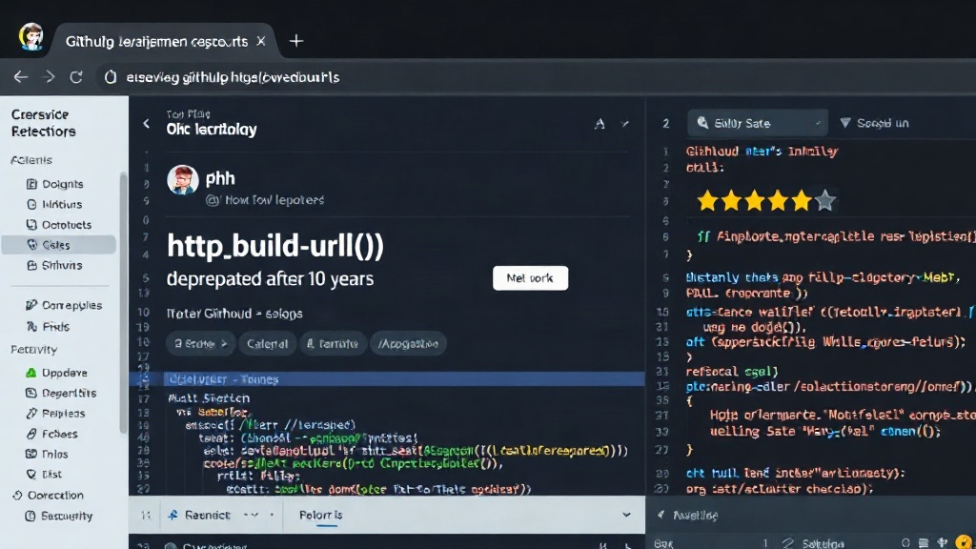Click the address bar URL field

[233, 77]
